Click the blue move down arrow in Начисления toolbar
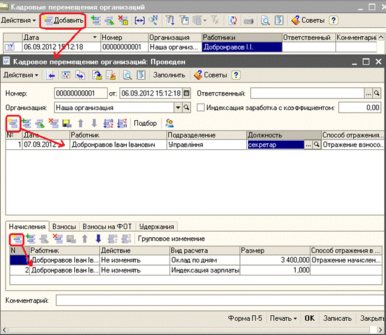The width and height of the screenshot is (386, 335). click(x=98, y=239)
